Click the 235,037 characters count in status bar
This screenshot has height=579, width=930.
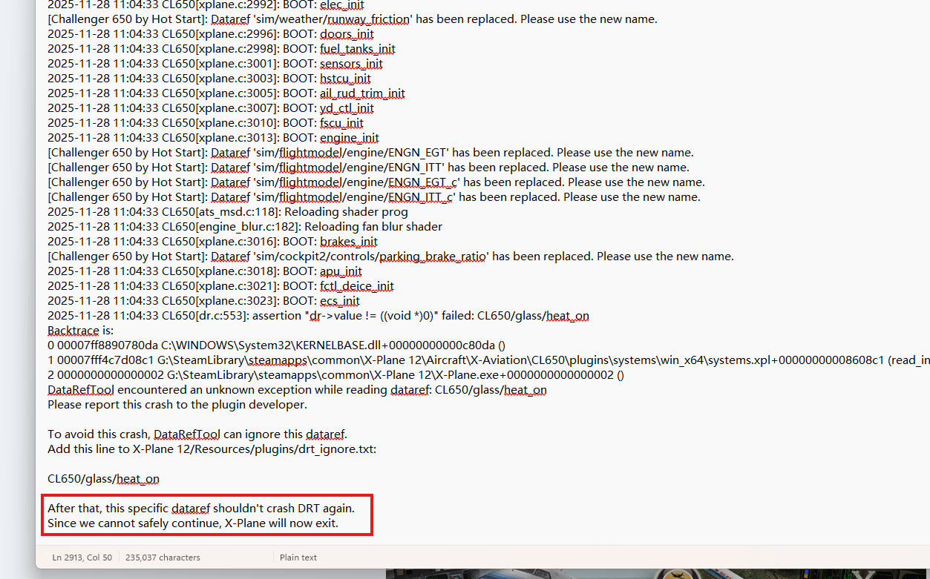pos(163,557)
